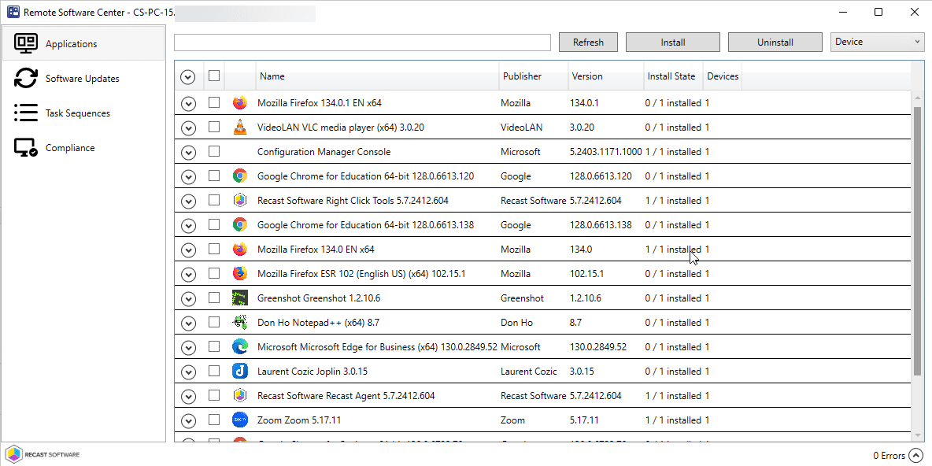
Task: Sort by the Devices column header
Action: click(722, 76)
